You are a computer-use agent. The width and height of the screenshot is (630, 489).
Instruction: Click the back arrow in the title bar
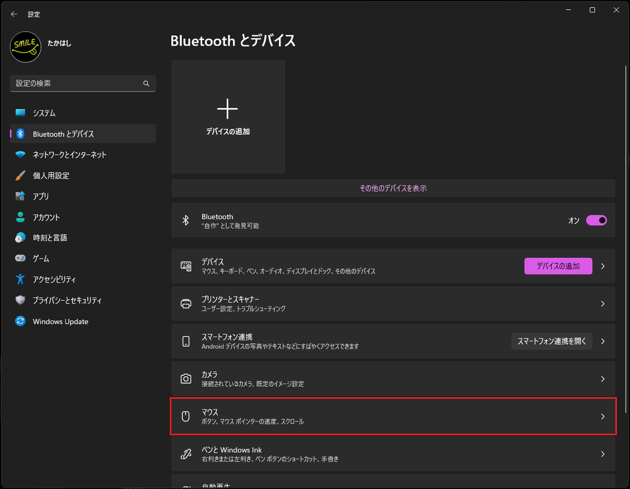point(14,14)
